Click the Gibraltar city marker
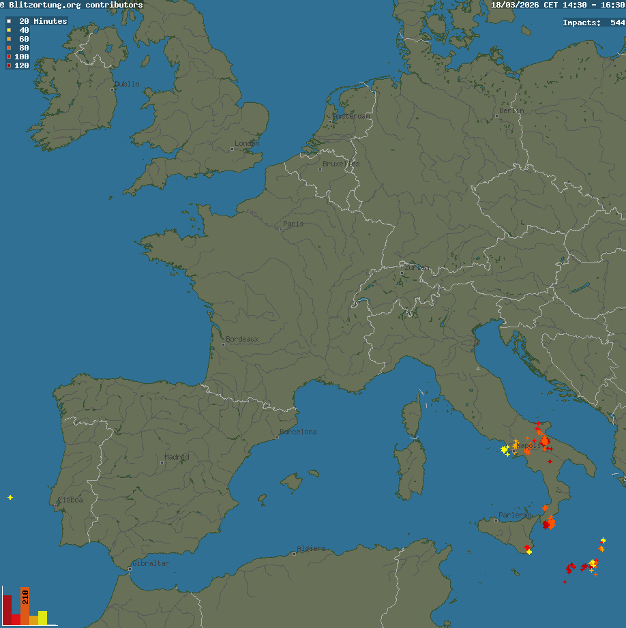Viewport: 626px width, 628px height. 130,569
